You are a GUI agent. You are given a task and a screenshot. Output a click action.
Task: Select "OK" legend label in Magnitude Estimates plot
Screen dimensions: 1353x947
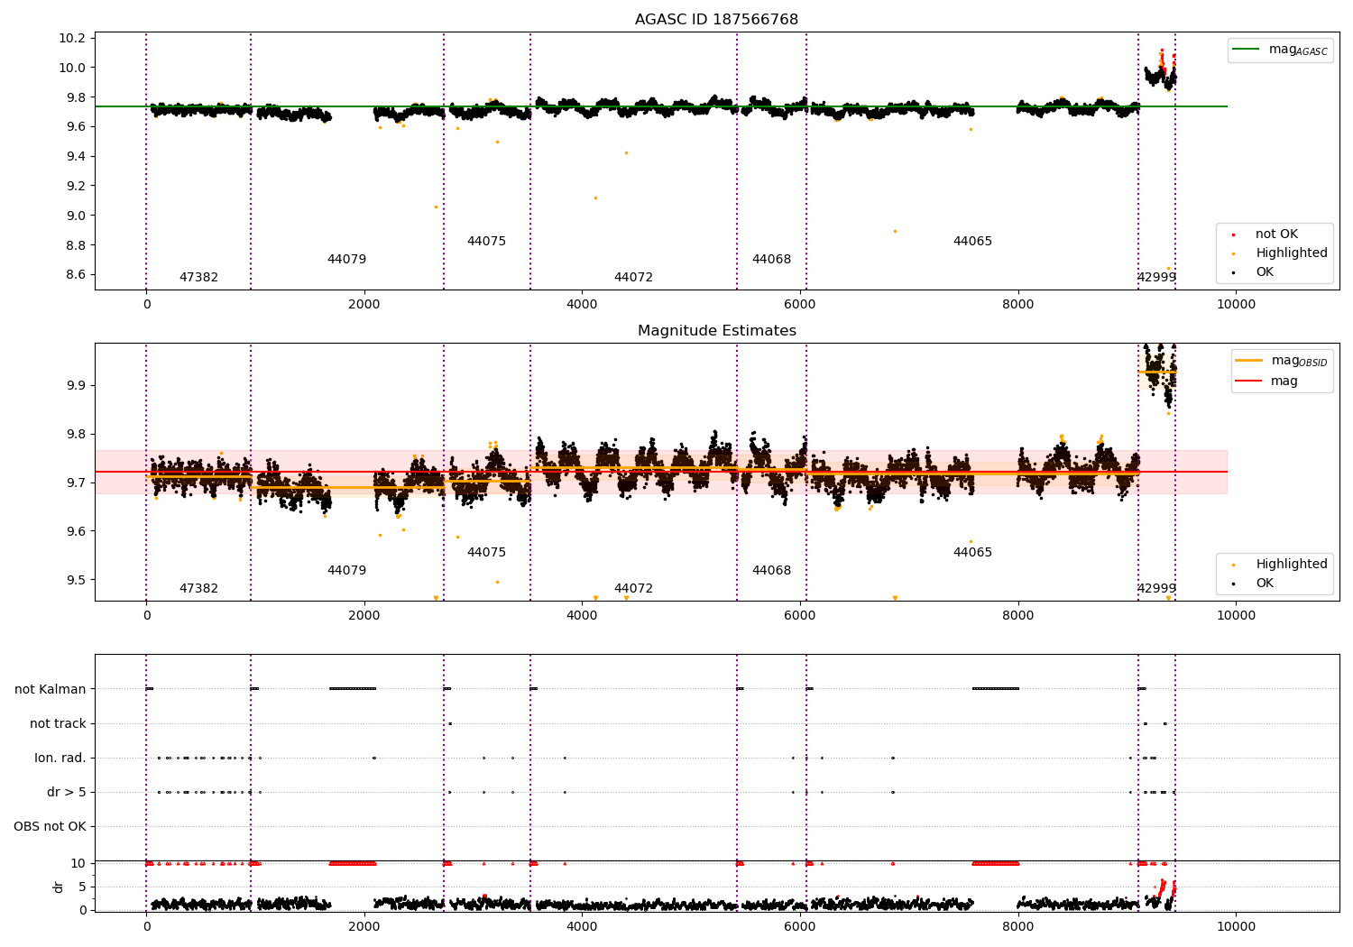click(1265, 584)
